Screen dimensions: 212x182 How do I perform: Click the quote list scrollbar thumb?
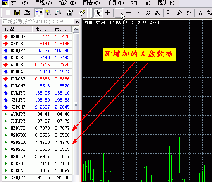(76, 104)
